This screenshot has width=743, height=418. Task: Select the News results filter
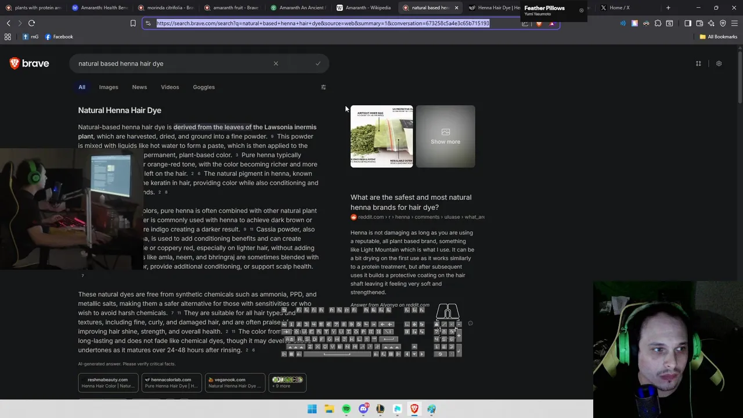tap(139, 87)
